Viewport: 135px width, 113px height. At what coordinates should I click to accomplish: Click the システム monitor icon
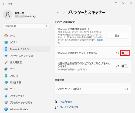[x=6, y=42]
